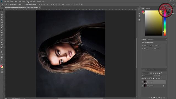The height and width of the screenshot is (99, 176).
Task: Click the create new group folder icon
Action: [x=159, y=98]
